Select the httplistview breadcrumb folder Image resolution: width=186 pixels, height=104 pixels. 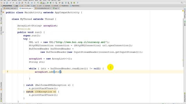[64, 6]
